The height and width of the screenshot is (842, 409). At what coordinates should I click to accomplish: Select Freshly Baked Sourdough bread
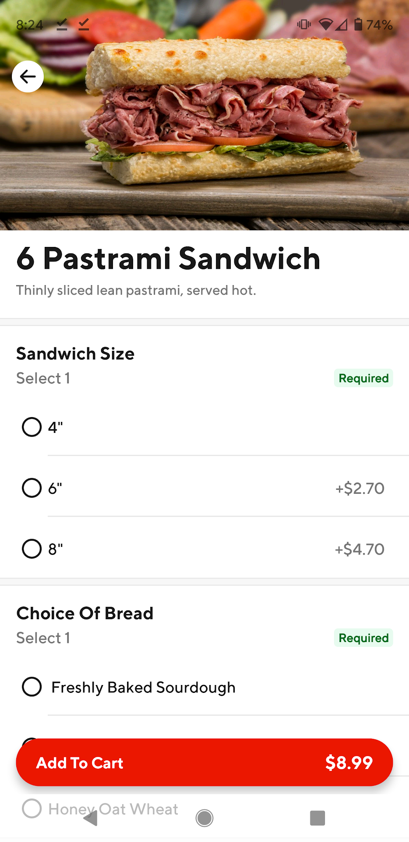point(32,687)
